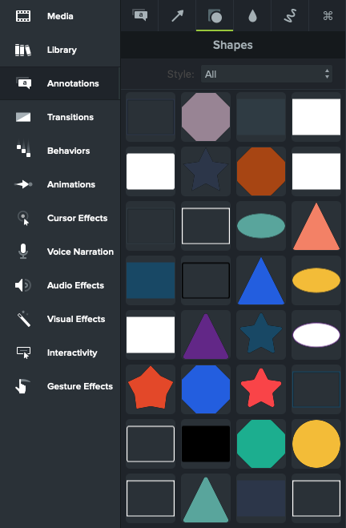Pick the dark blue star beside purple triangle
This screenshot has height=528, width=346.
[x=261, y=335]
